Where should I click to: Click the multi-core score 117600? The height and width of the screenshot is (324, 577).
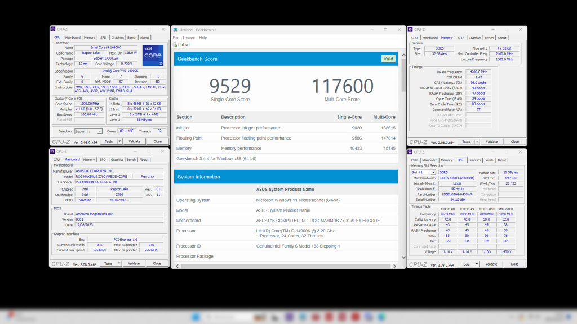click(x=342, y=86)
